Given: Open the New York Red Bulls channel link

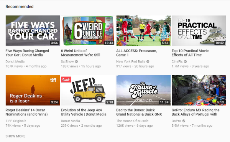Looking at the screenshot, I should click(131, 61).
